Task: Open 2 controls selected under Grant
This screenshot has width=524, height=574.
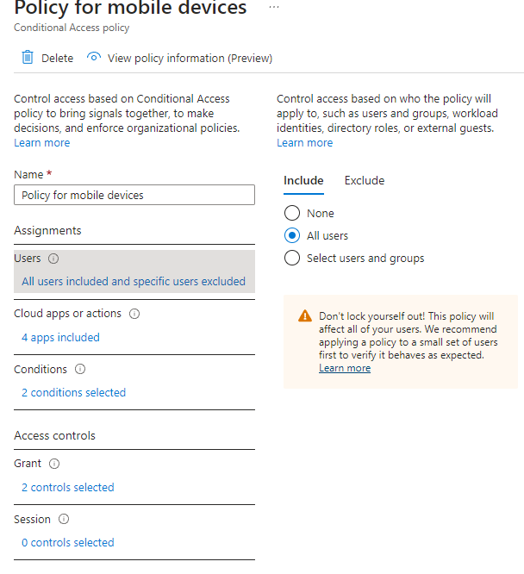Action: (68, 487)
